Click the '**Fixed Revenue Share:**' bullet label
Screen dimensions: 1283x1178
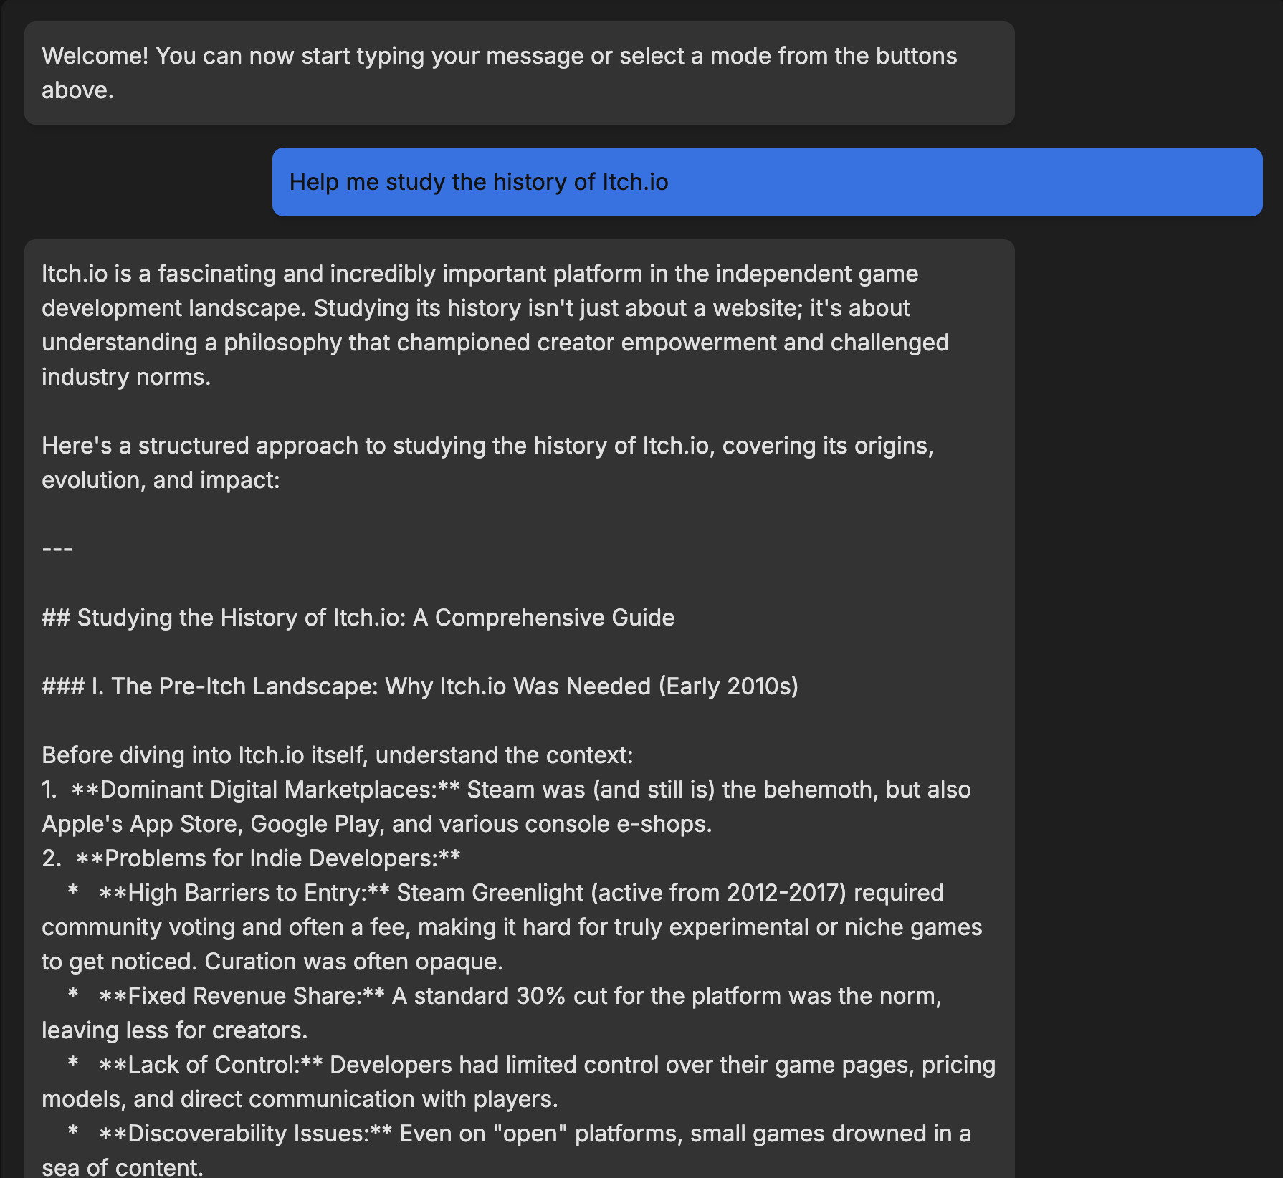tap(242, 996)
